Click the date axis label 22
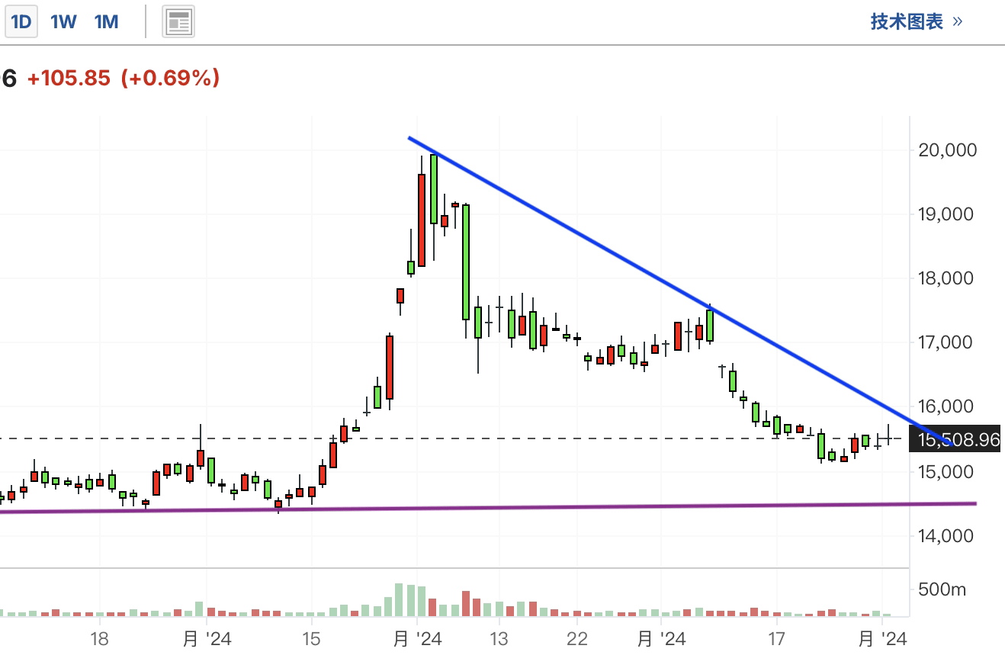The width and height of the screenshot is (1005, 668). coord(577,638)
